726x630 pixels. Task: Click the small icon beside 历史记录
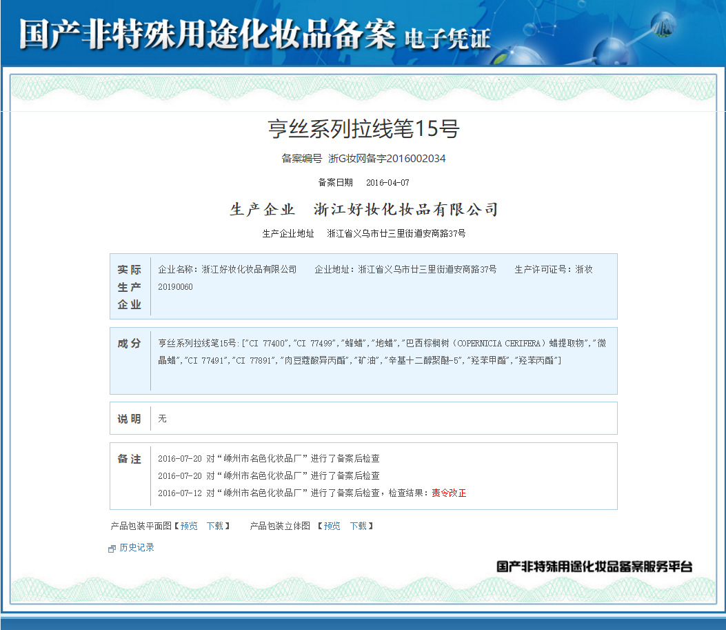point(112,549)
